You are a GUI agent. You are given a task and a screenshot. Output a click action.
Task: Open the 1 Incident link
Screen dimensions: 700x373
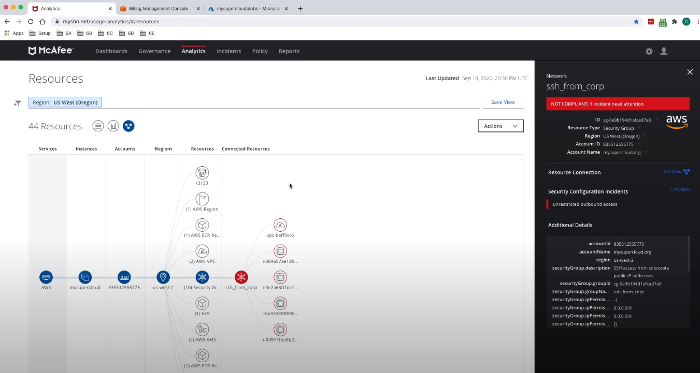click(679, 189)
